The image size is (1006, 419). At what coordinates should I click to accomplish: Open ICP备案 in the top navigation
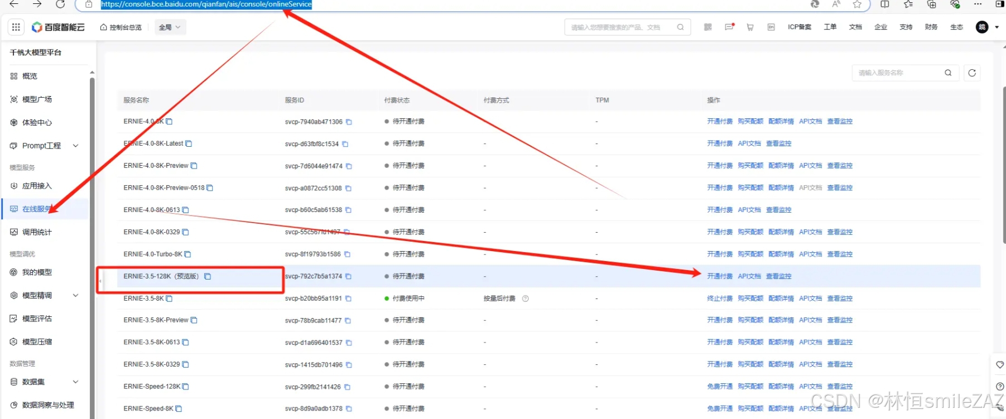[x=800, y=27]
